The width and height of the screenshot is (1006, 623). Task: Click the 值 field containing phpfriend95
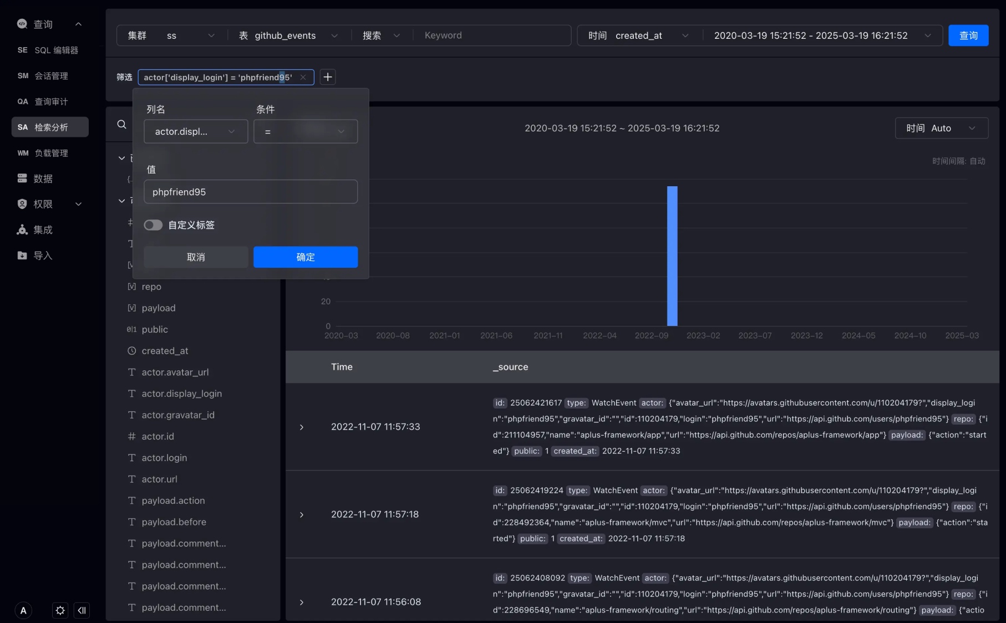tap(251, 192)
